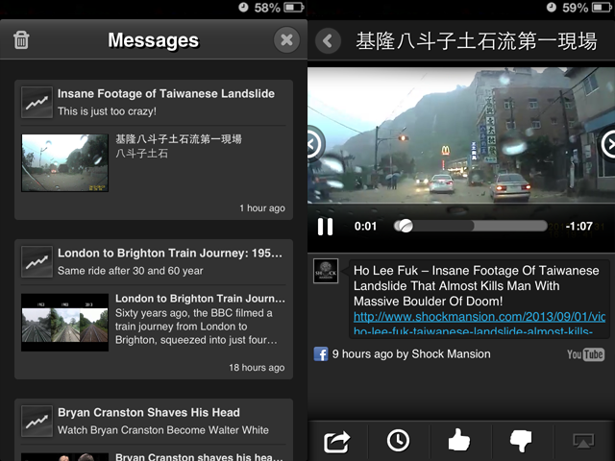Open the shockmansion.com link in description

click(479, 324)
